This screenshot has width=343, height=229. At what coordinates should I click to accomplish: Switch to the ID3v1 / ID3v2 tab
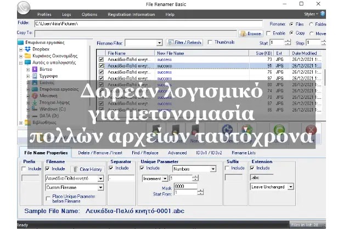[209, 153]
